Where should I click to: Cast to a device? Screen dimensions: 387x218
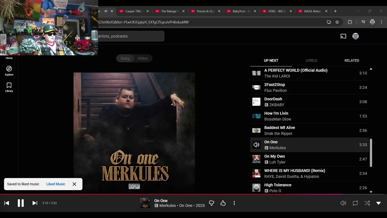[x=343, y=36]
